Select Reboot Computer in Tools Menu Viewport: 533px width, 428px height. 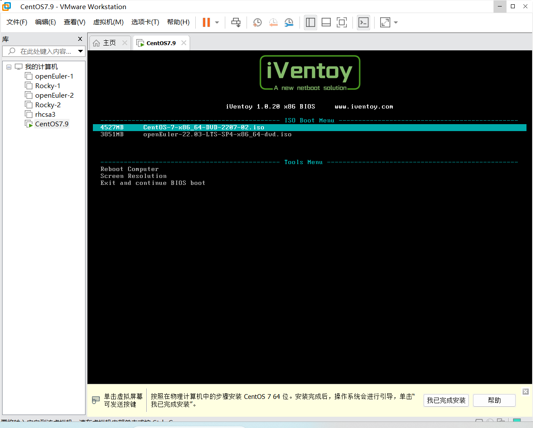coord(129,169)
